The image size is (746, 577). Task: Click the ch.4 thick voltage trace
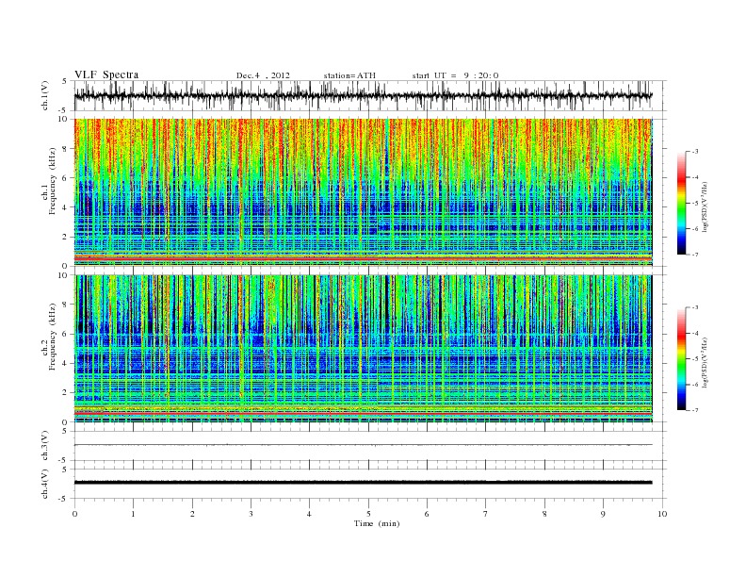click(363, 483)
